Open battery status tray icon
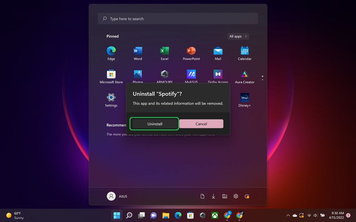 (322, 215)
